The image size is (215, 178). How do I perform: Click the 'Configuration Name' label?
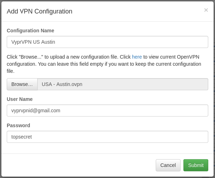[31, 31]
